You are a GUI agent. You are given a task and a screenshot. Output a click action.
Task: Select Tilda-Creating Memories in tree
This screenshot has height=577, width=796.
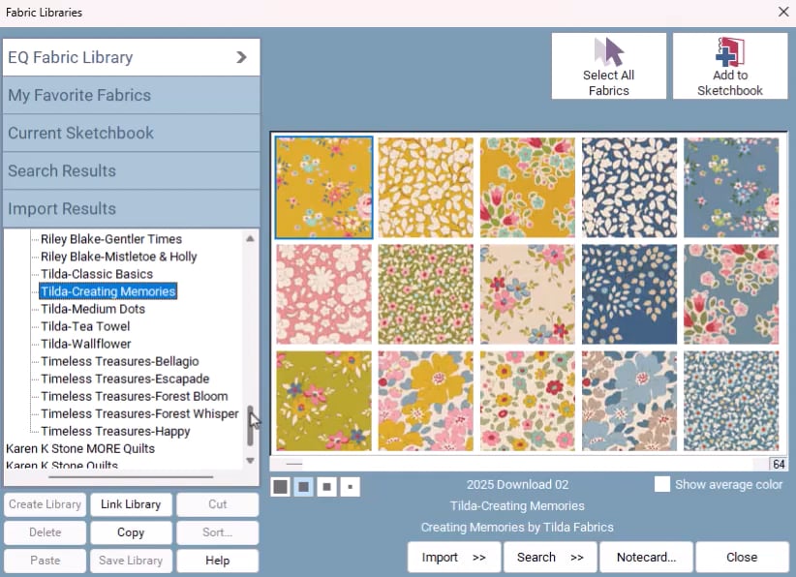[108, 291]
